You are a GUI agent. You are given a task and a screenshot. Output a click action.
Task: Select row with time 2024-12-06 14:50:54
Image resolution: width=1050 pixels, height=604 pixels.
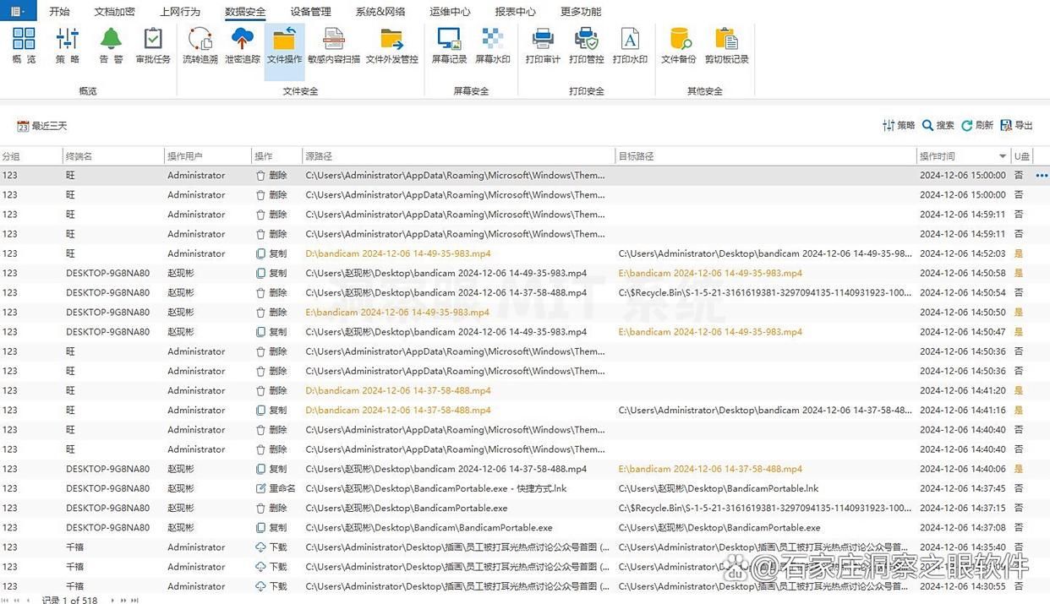click(x=525, y=292)
